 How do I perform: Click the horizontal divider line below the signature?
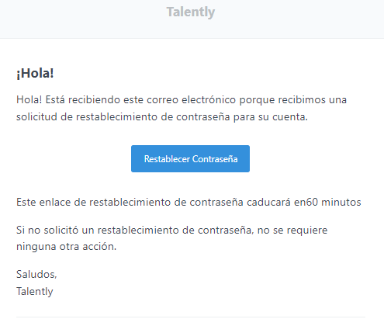pyautogui.click(x=191, y=317)
